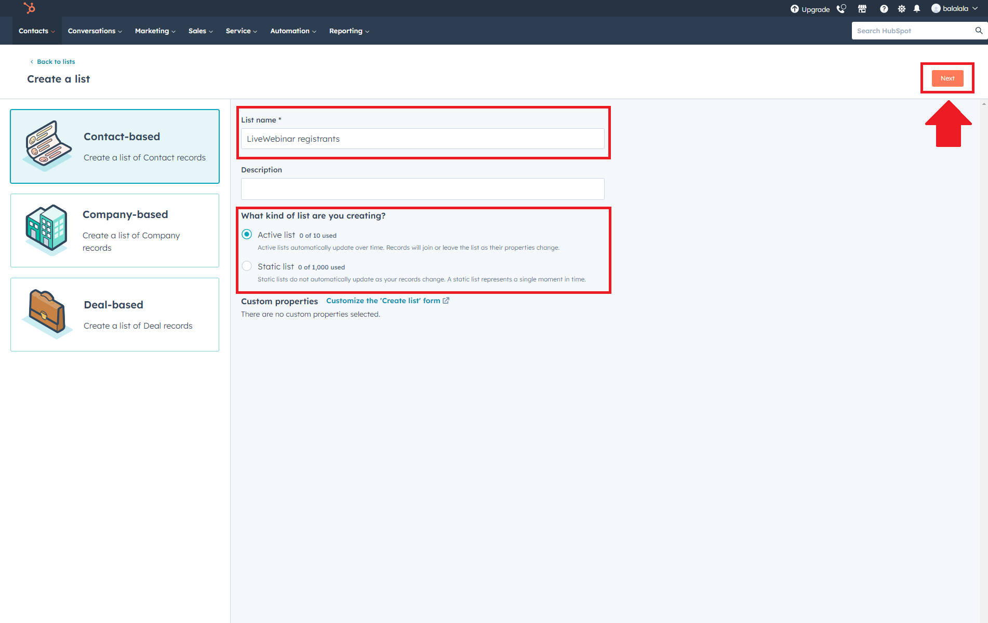Open the Marketplace storefront icon

point(862,9)
